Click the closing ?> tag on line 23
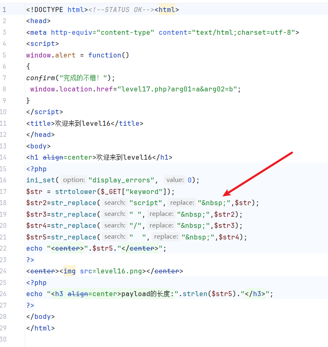This screenshot has height=347, width=328. pos(30,260)
